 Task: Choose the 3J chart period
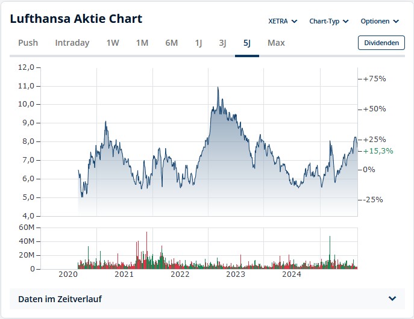point(222,43)
